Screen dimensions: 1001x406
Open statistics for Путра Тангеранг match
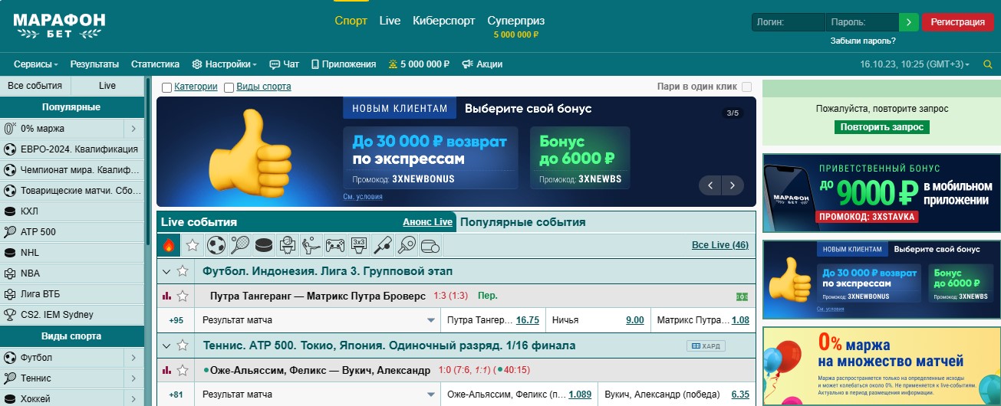pyautogui.click(x=166, y=296)
